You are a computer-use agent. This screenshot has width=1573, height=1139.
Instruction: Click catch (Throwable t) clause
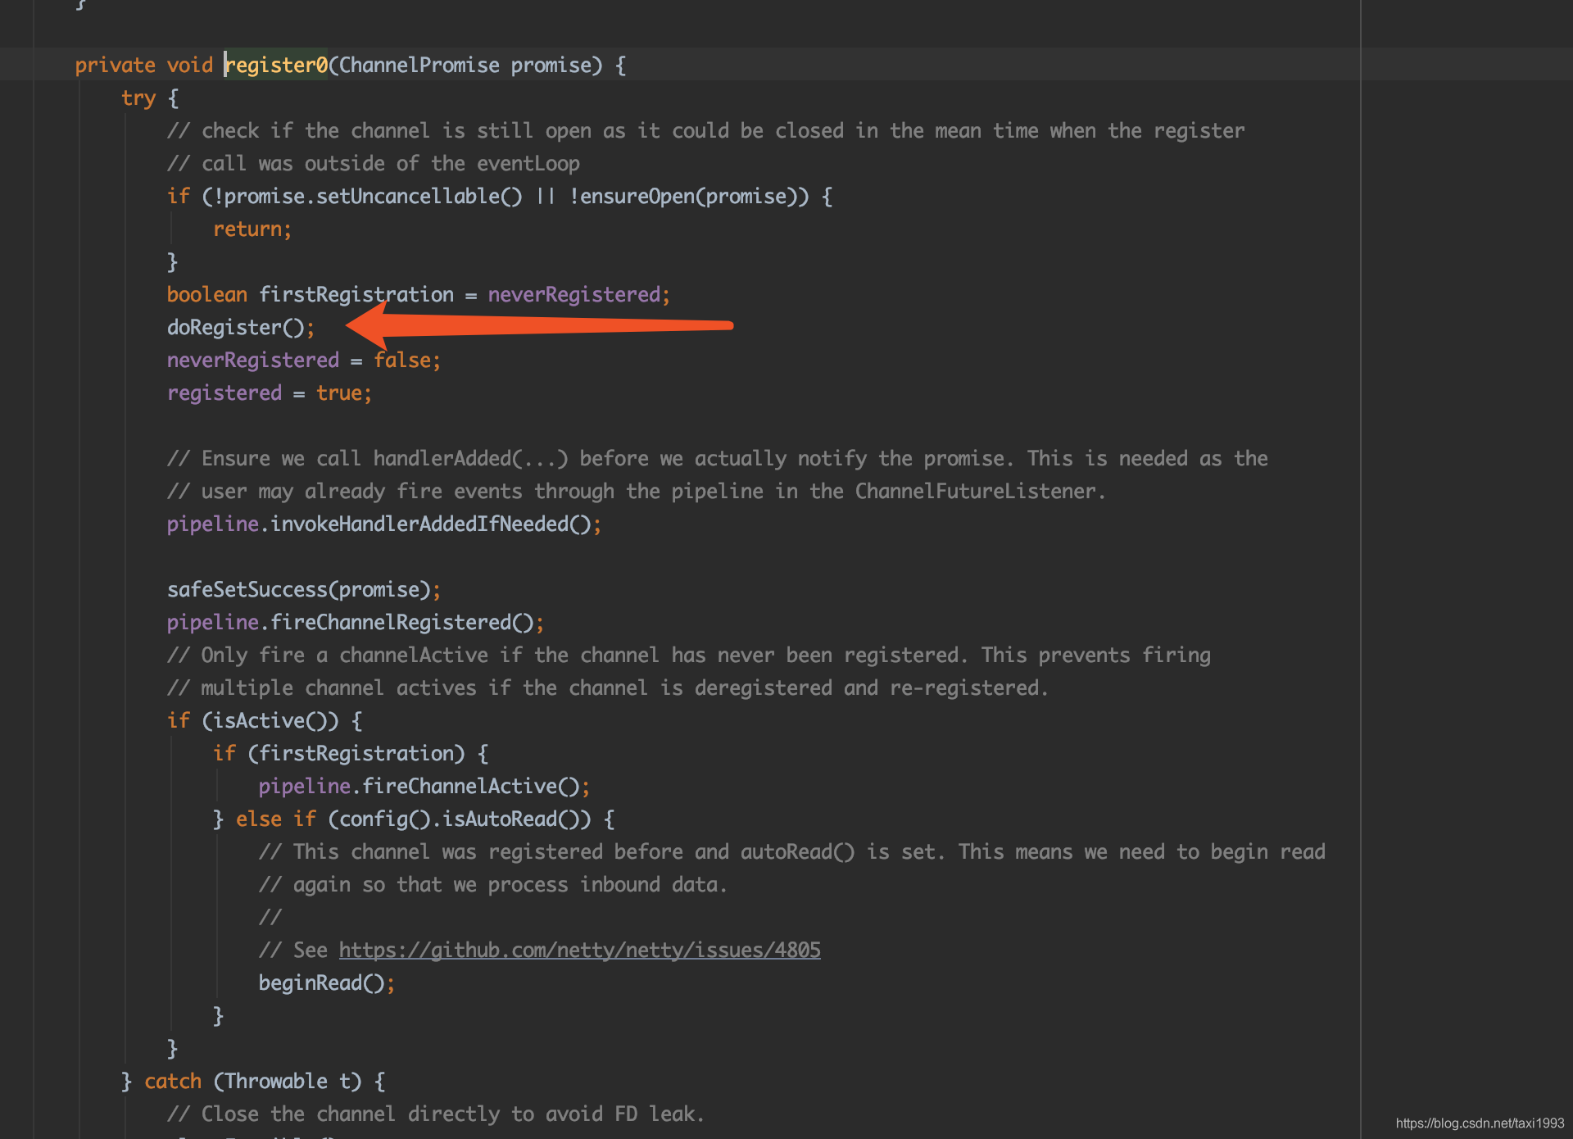tap(253, 1082)
